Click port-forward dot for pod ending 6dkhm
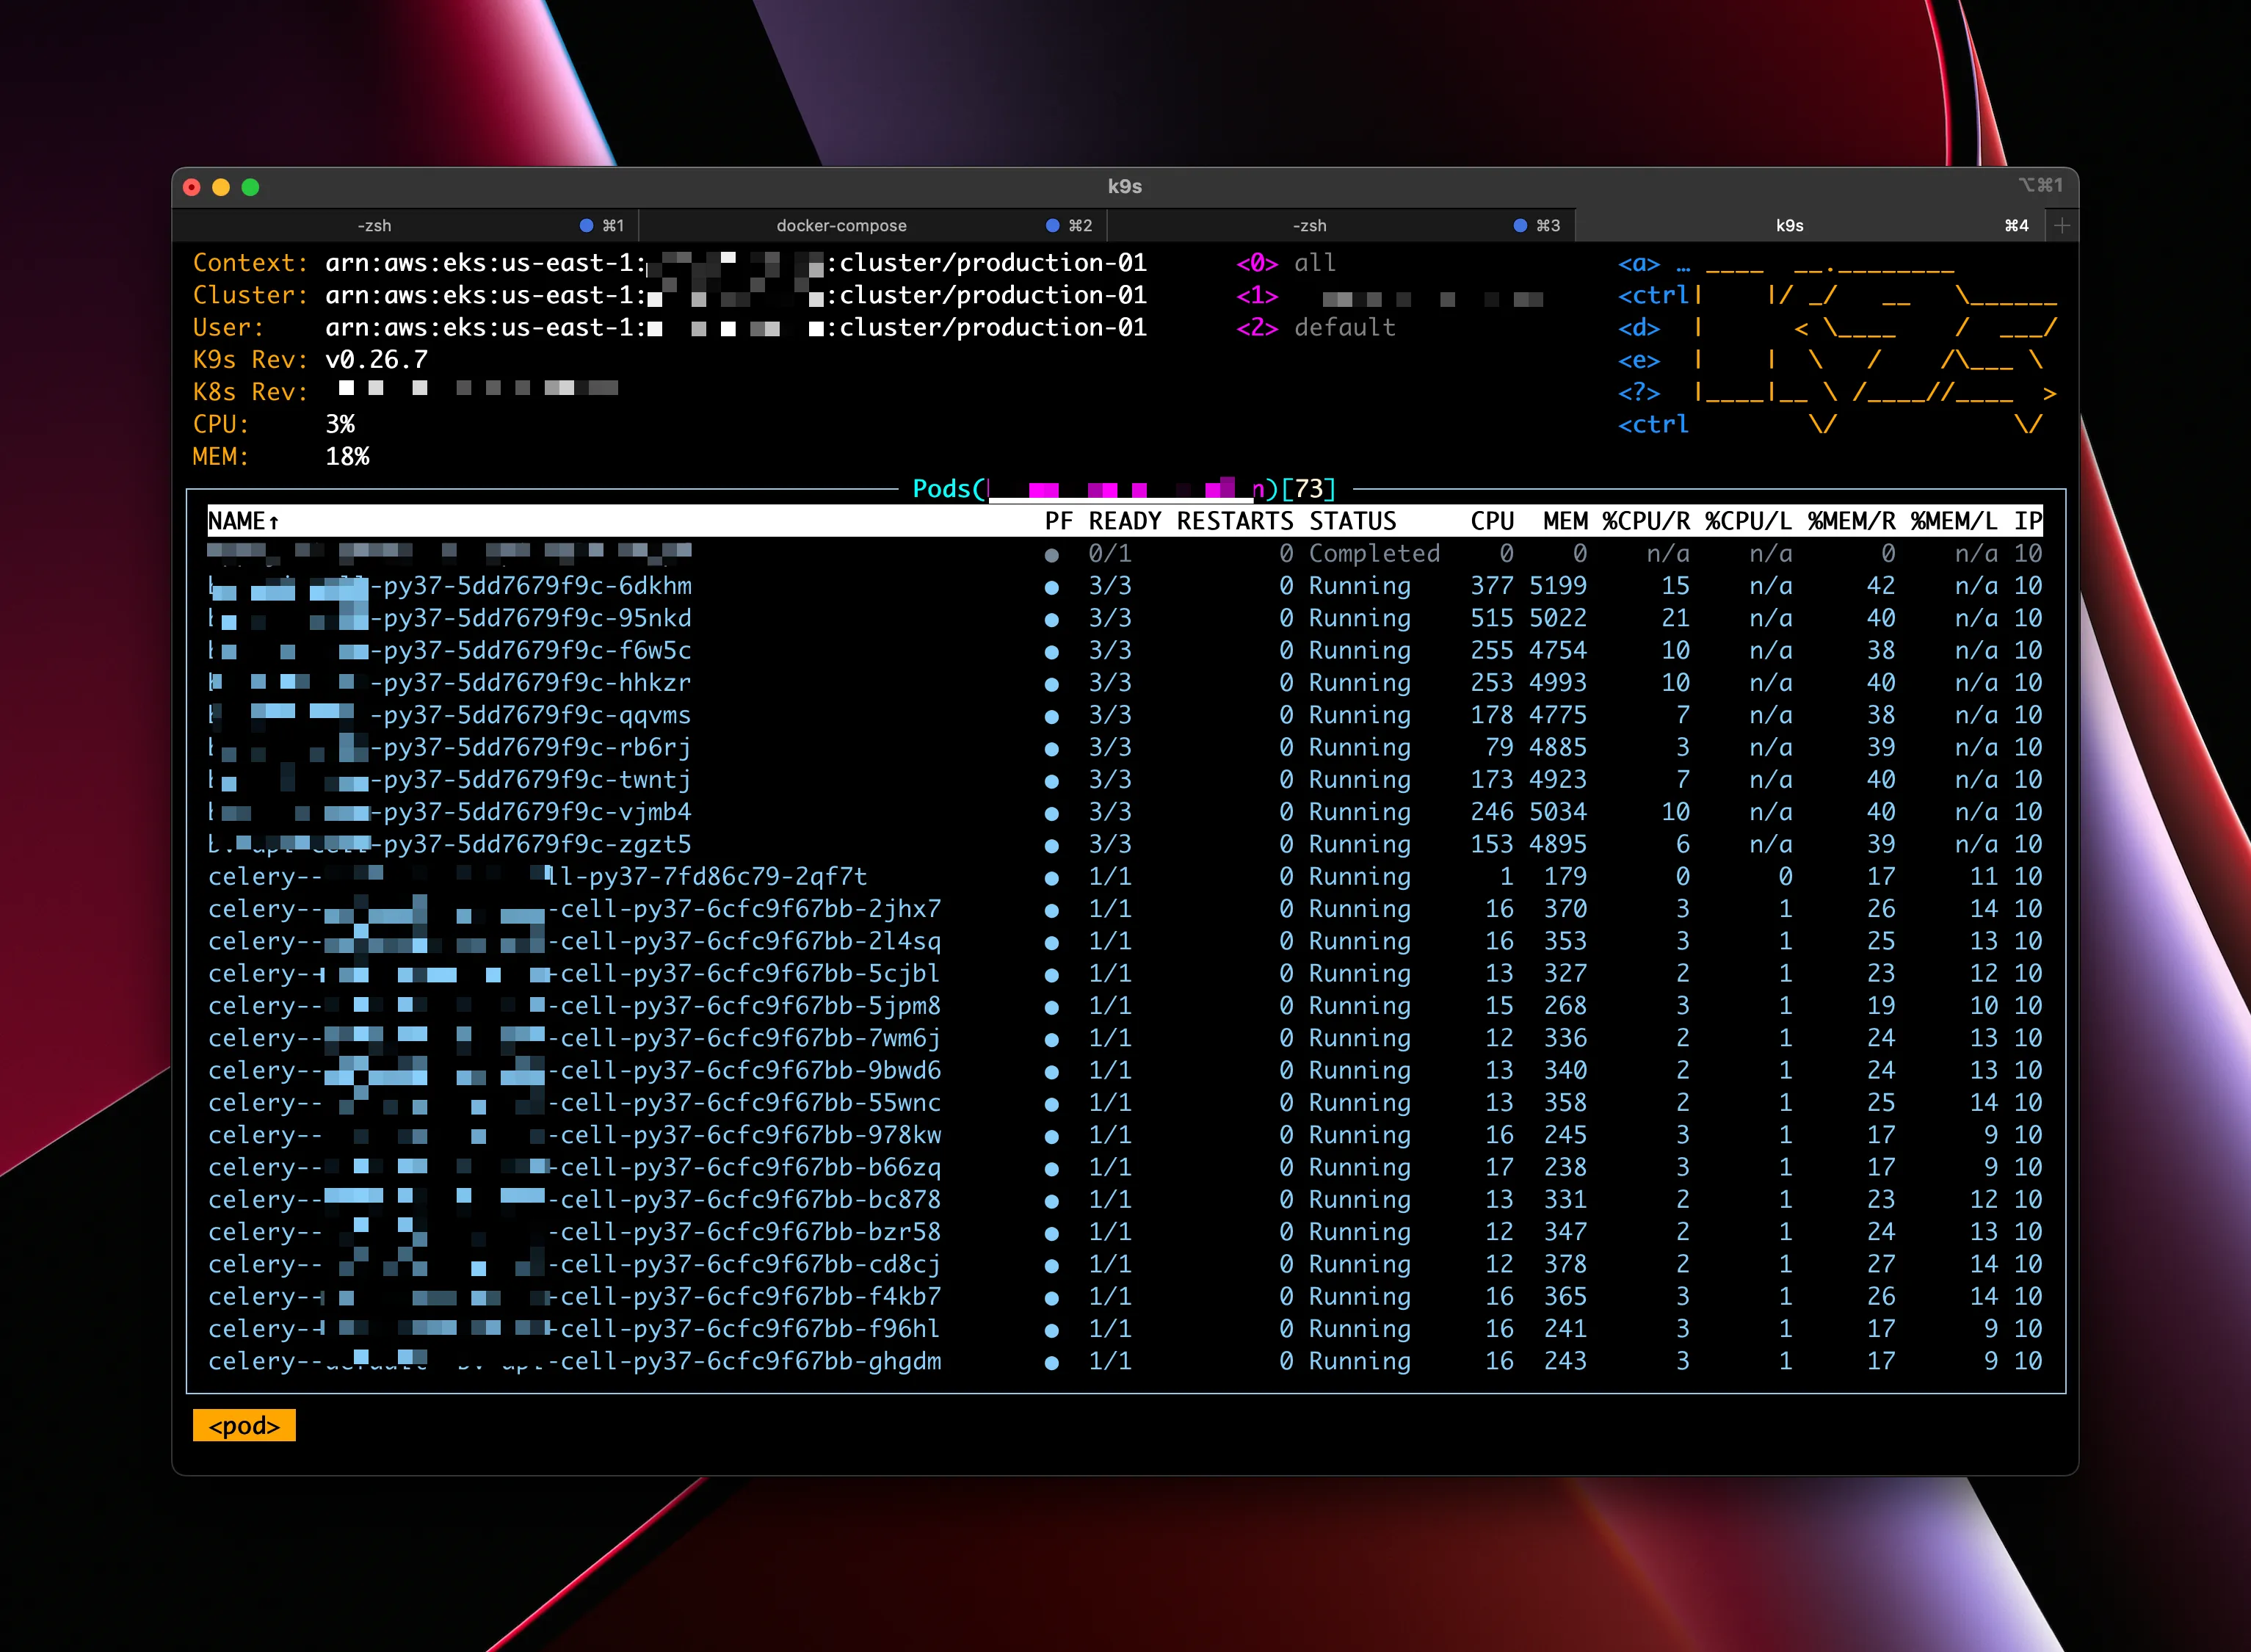The image size is (2251, 1652). [1052, 588]
